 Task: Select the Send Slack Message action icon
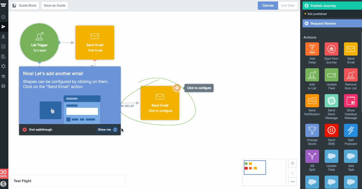tap(331, 101)
